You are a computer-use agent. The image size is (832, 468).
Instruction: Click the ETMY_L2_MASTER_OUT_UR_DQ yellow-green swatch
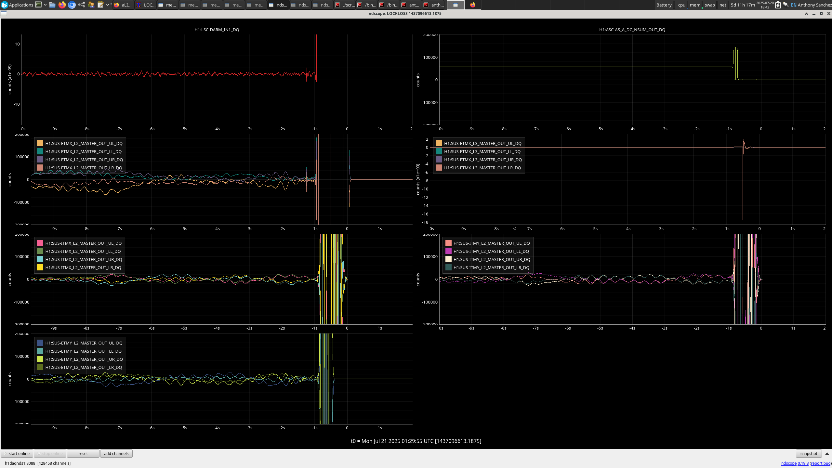pyautogui.click(x=40, y=359)
